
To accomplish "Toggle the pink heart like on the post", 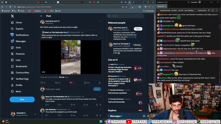I will point(71,83).
